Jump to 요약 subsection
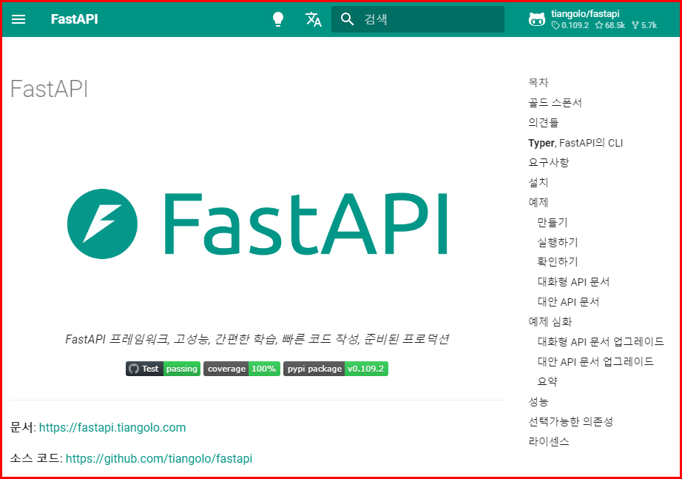The height and width of the screenshot is (479, 682). coord(547,381)
